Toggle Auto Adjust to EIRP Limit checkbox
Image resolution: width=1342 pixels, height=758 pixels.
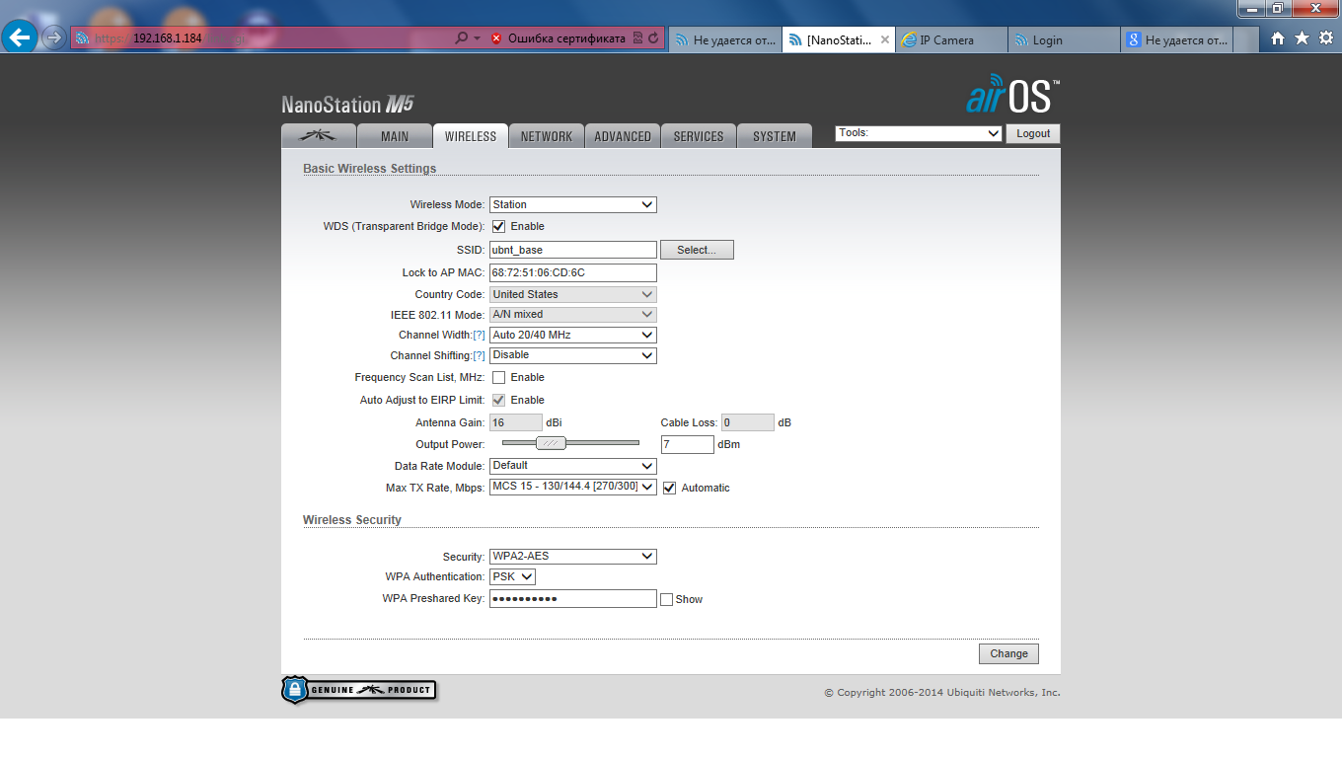pos(499,400)
